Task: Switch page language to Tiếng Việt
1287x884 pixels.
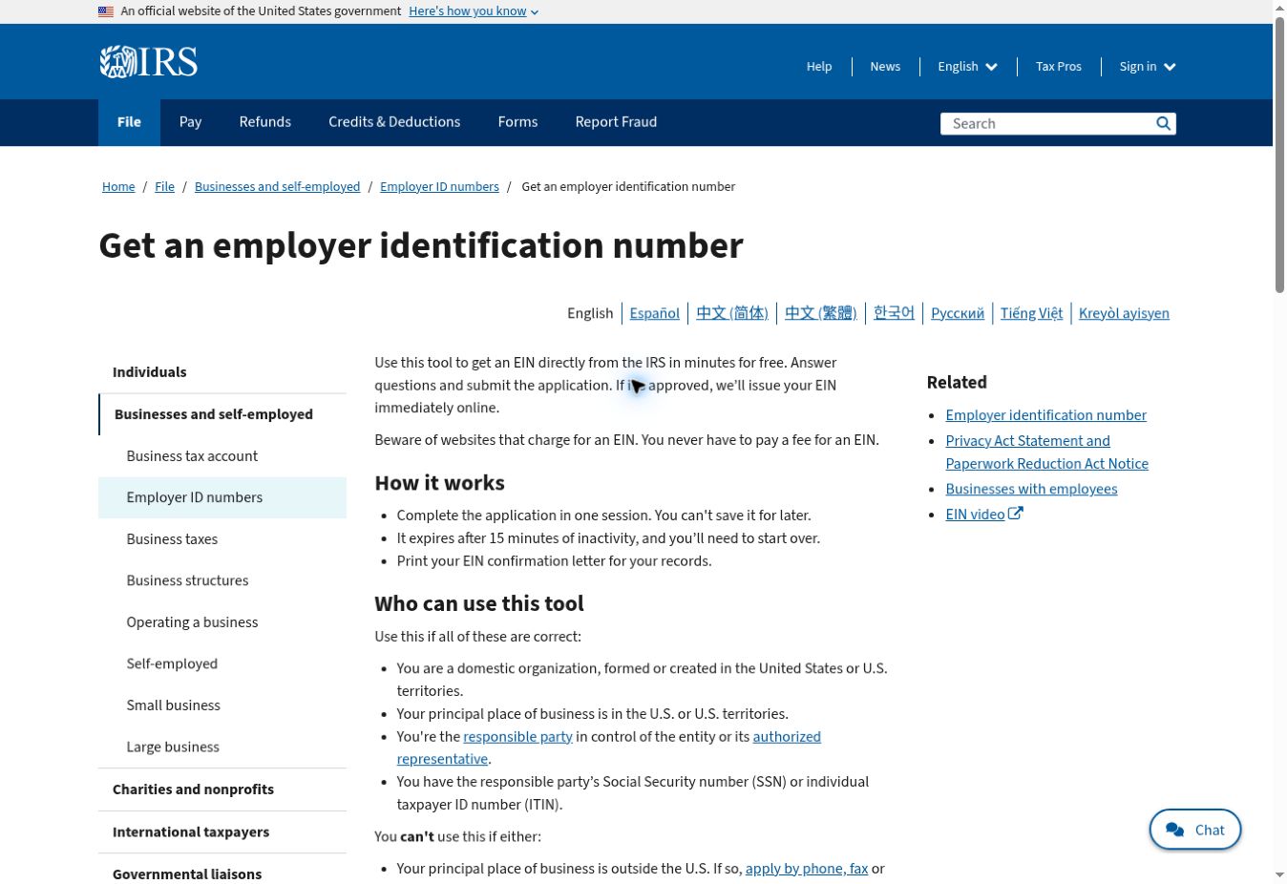Action: [1031, 313]
